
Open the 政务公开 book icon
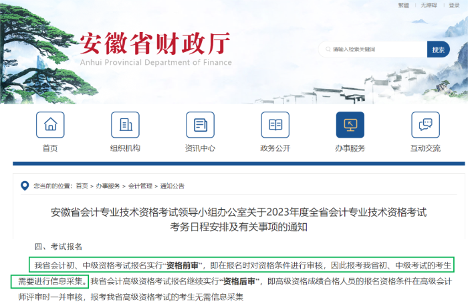point(275,125)
